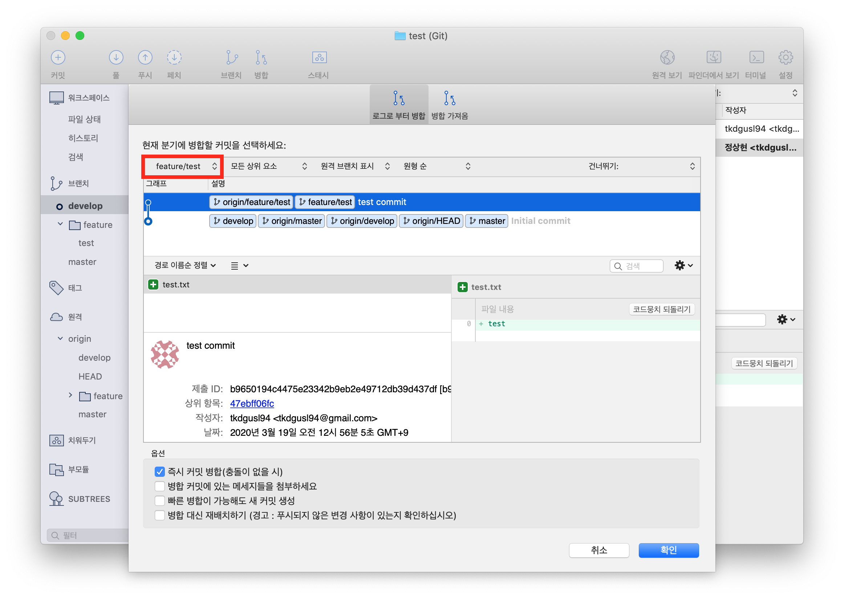Enable 빠른 병합이 가능해도 새 커밋 생성 option
The width and height of the screenshot is (844, 598).
[x=159, y=501]
